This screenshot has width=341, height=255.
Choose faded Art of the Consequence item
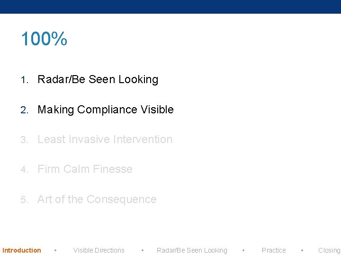97,199
